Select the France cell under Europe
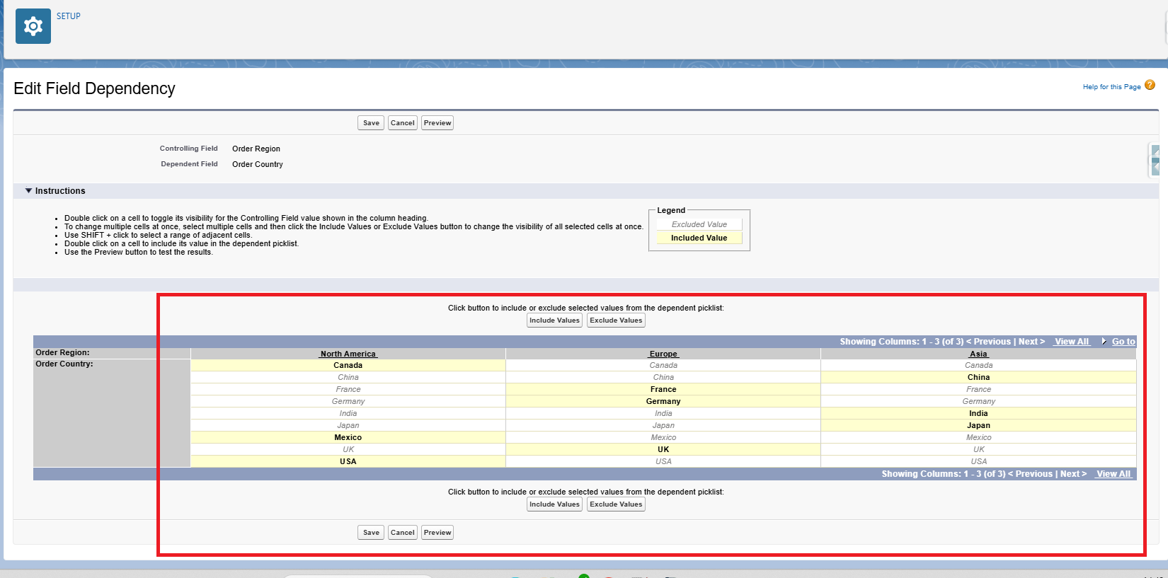 663,390
